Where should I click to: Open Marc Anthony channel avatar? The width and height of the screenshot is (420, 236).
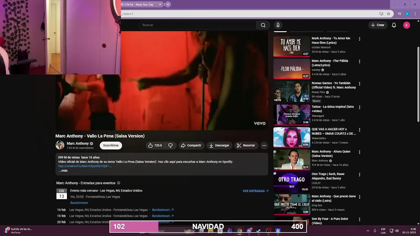click(x=60, y=145)
